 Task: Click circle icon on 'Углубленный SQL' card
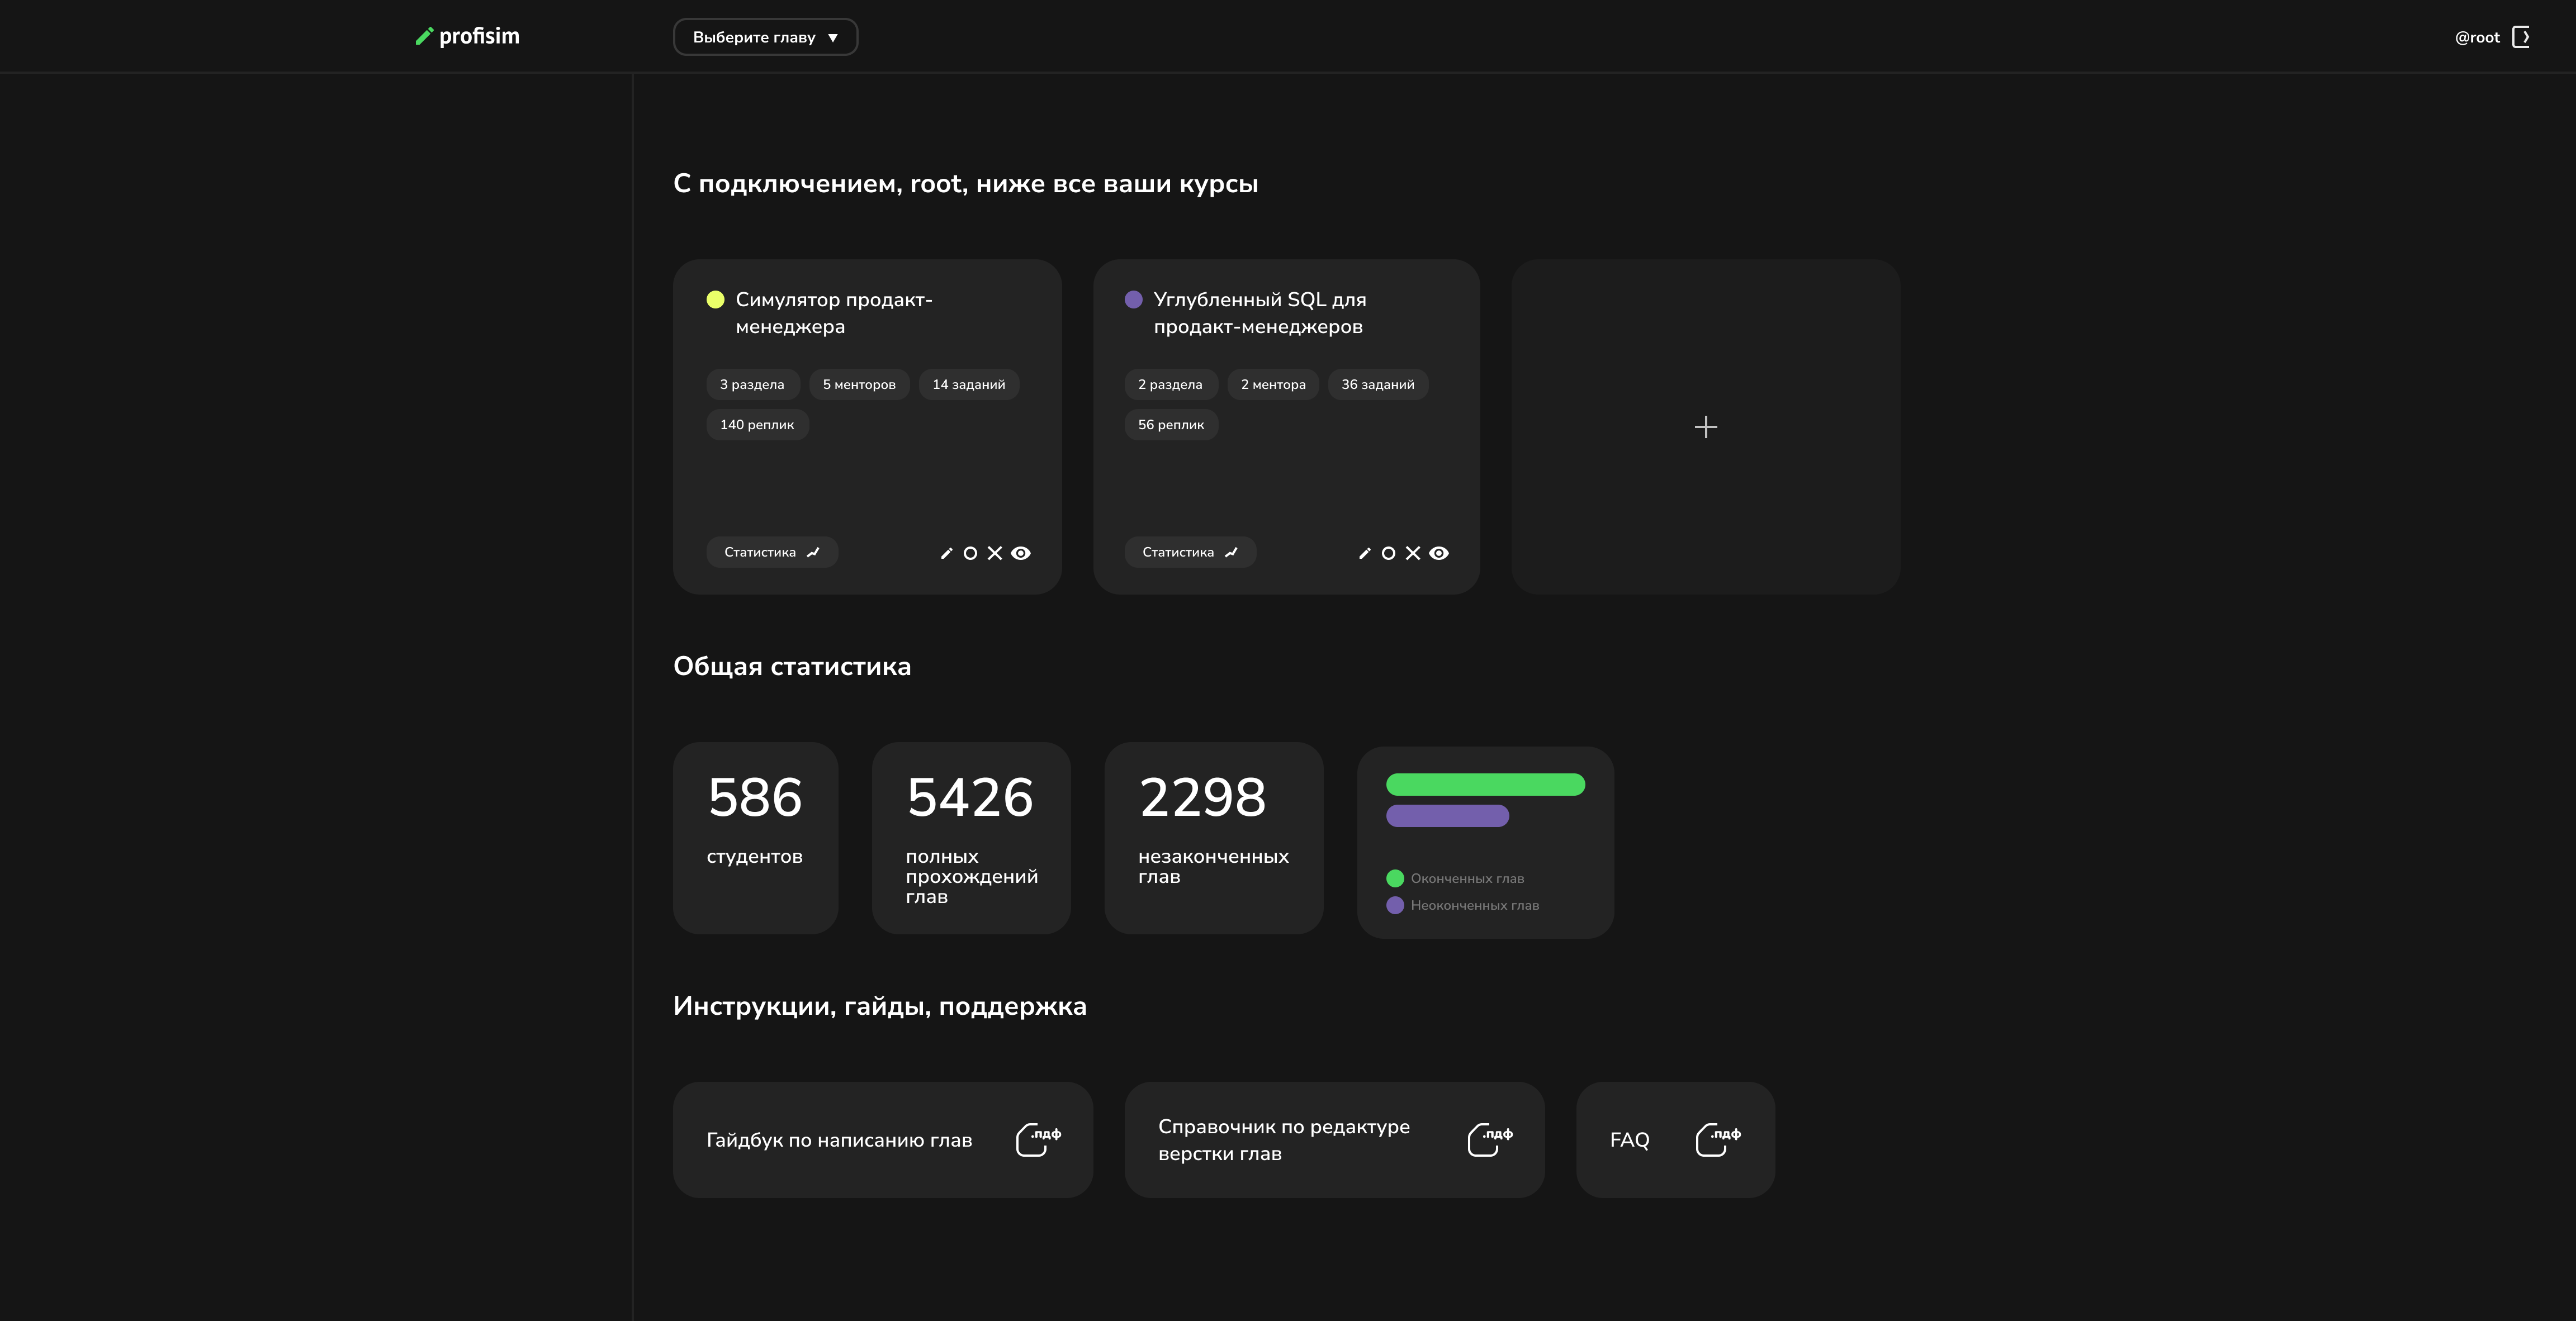click(x=1388, y=553)
